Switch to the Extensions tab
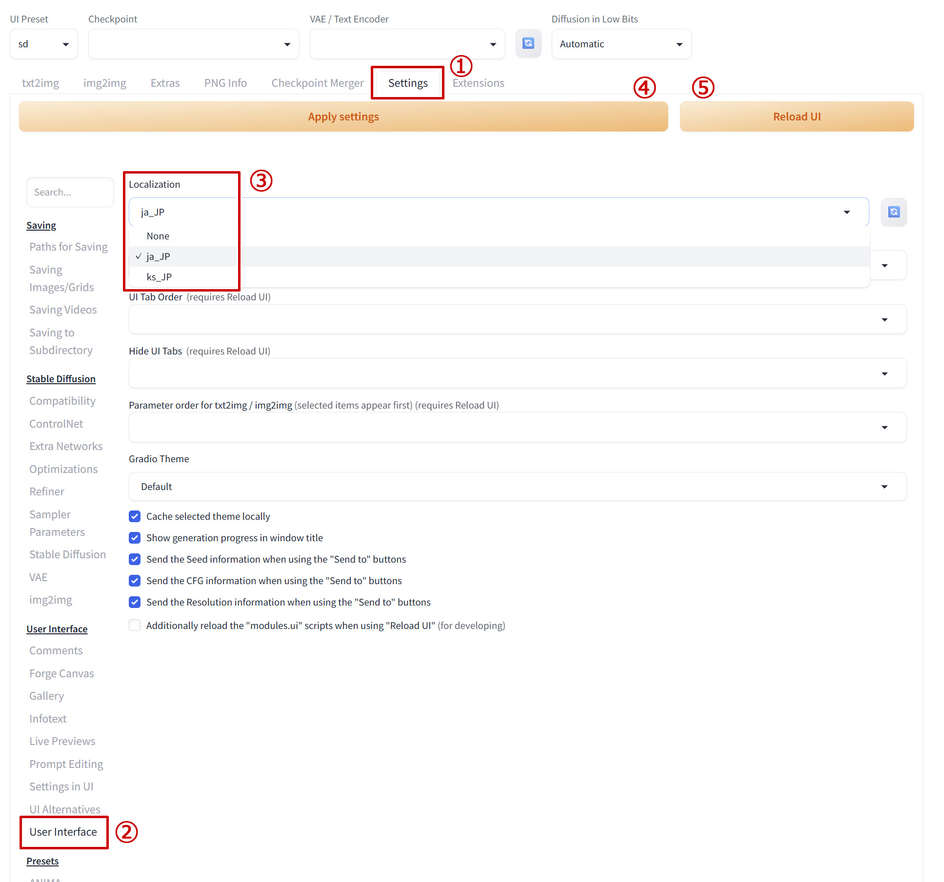This screenshot has height=882, width=944. [x=478, y=83]
